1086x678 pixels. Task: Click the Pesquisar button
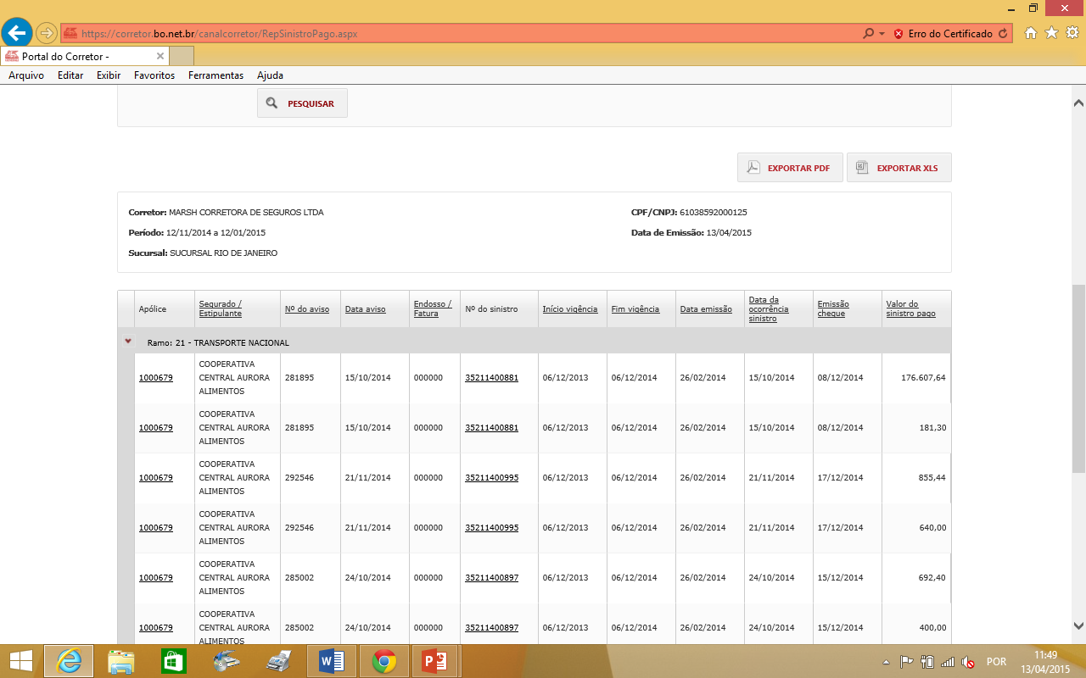point(302,103)
